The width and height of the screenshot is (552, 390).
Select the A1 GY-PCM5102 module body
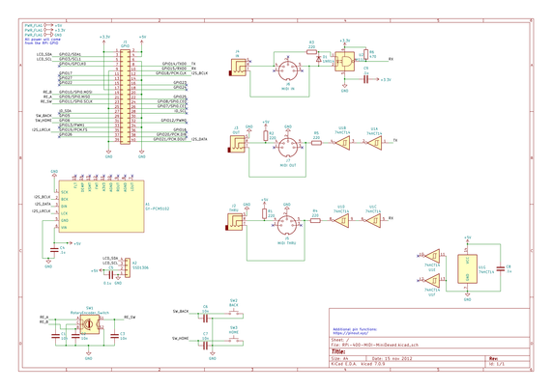102,207
